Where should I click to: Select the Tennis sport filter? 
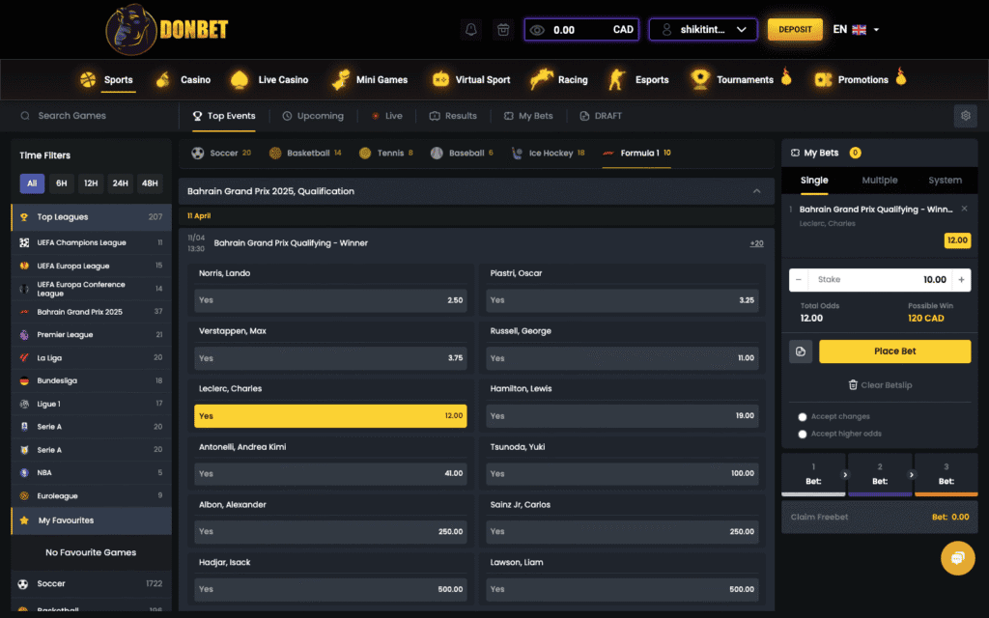click(385, 154)
